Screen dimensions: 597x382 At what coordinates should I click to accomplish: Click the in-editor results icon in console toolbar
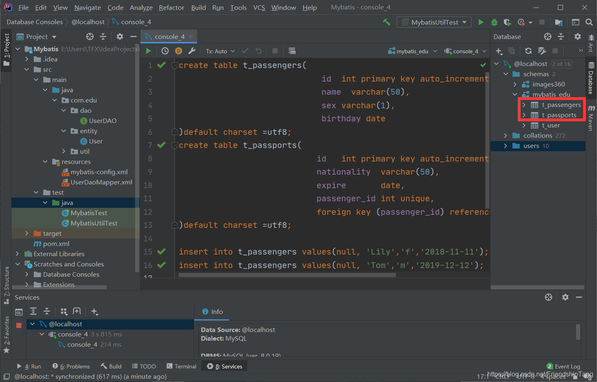click(292, 51)
